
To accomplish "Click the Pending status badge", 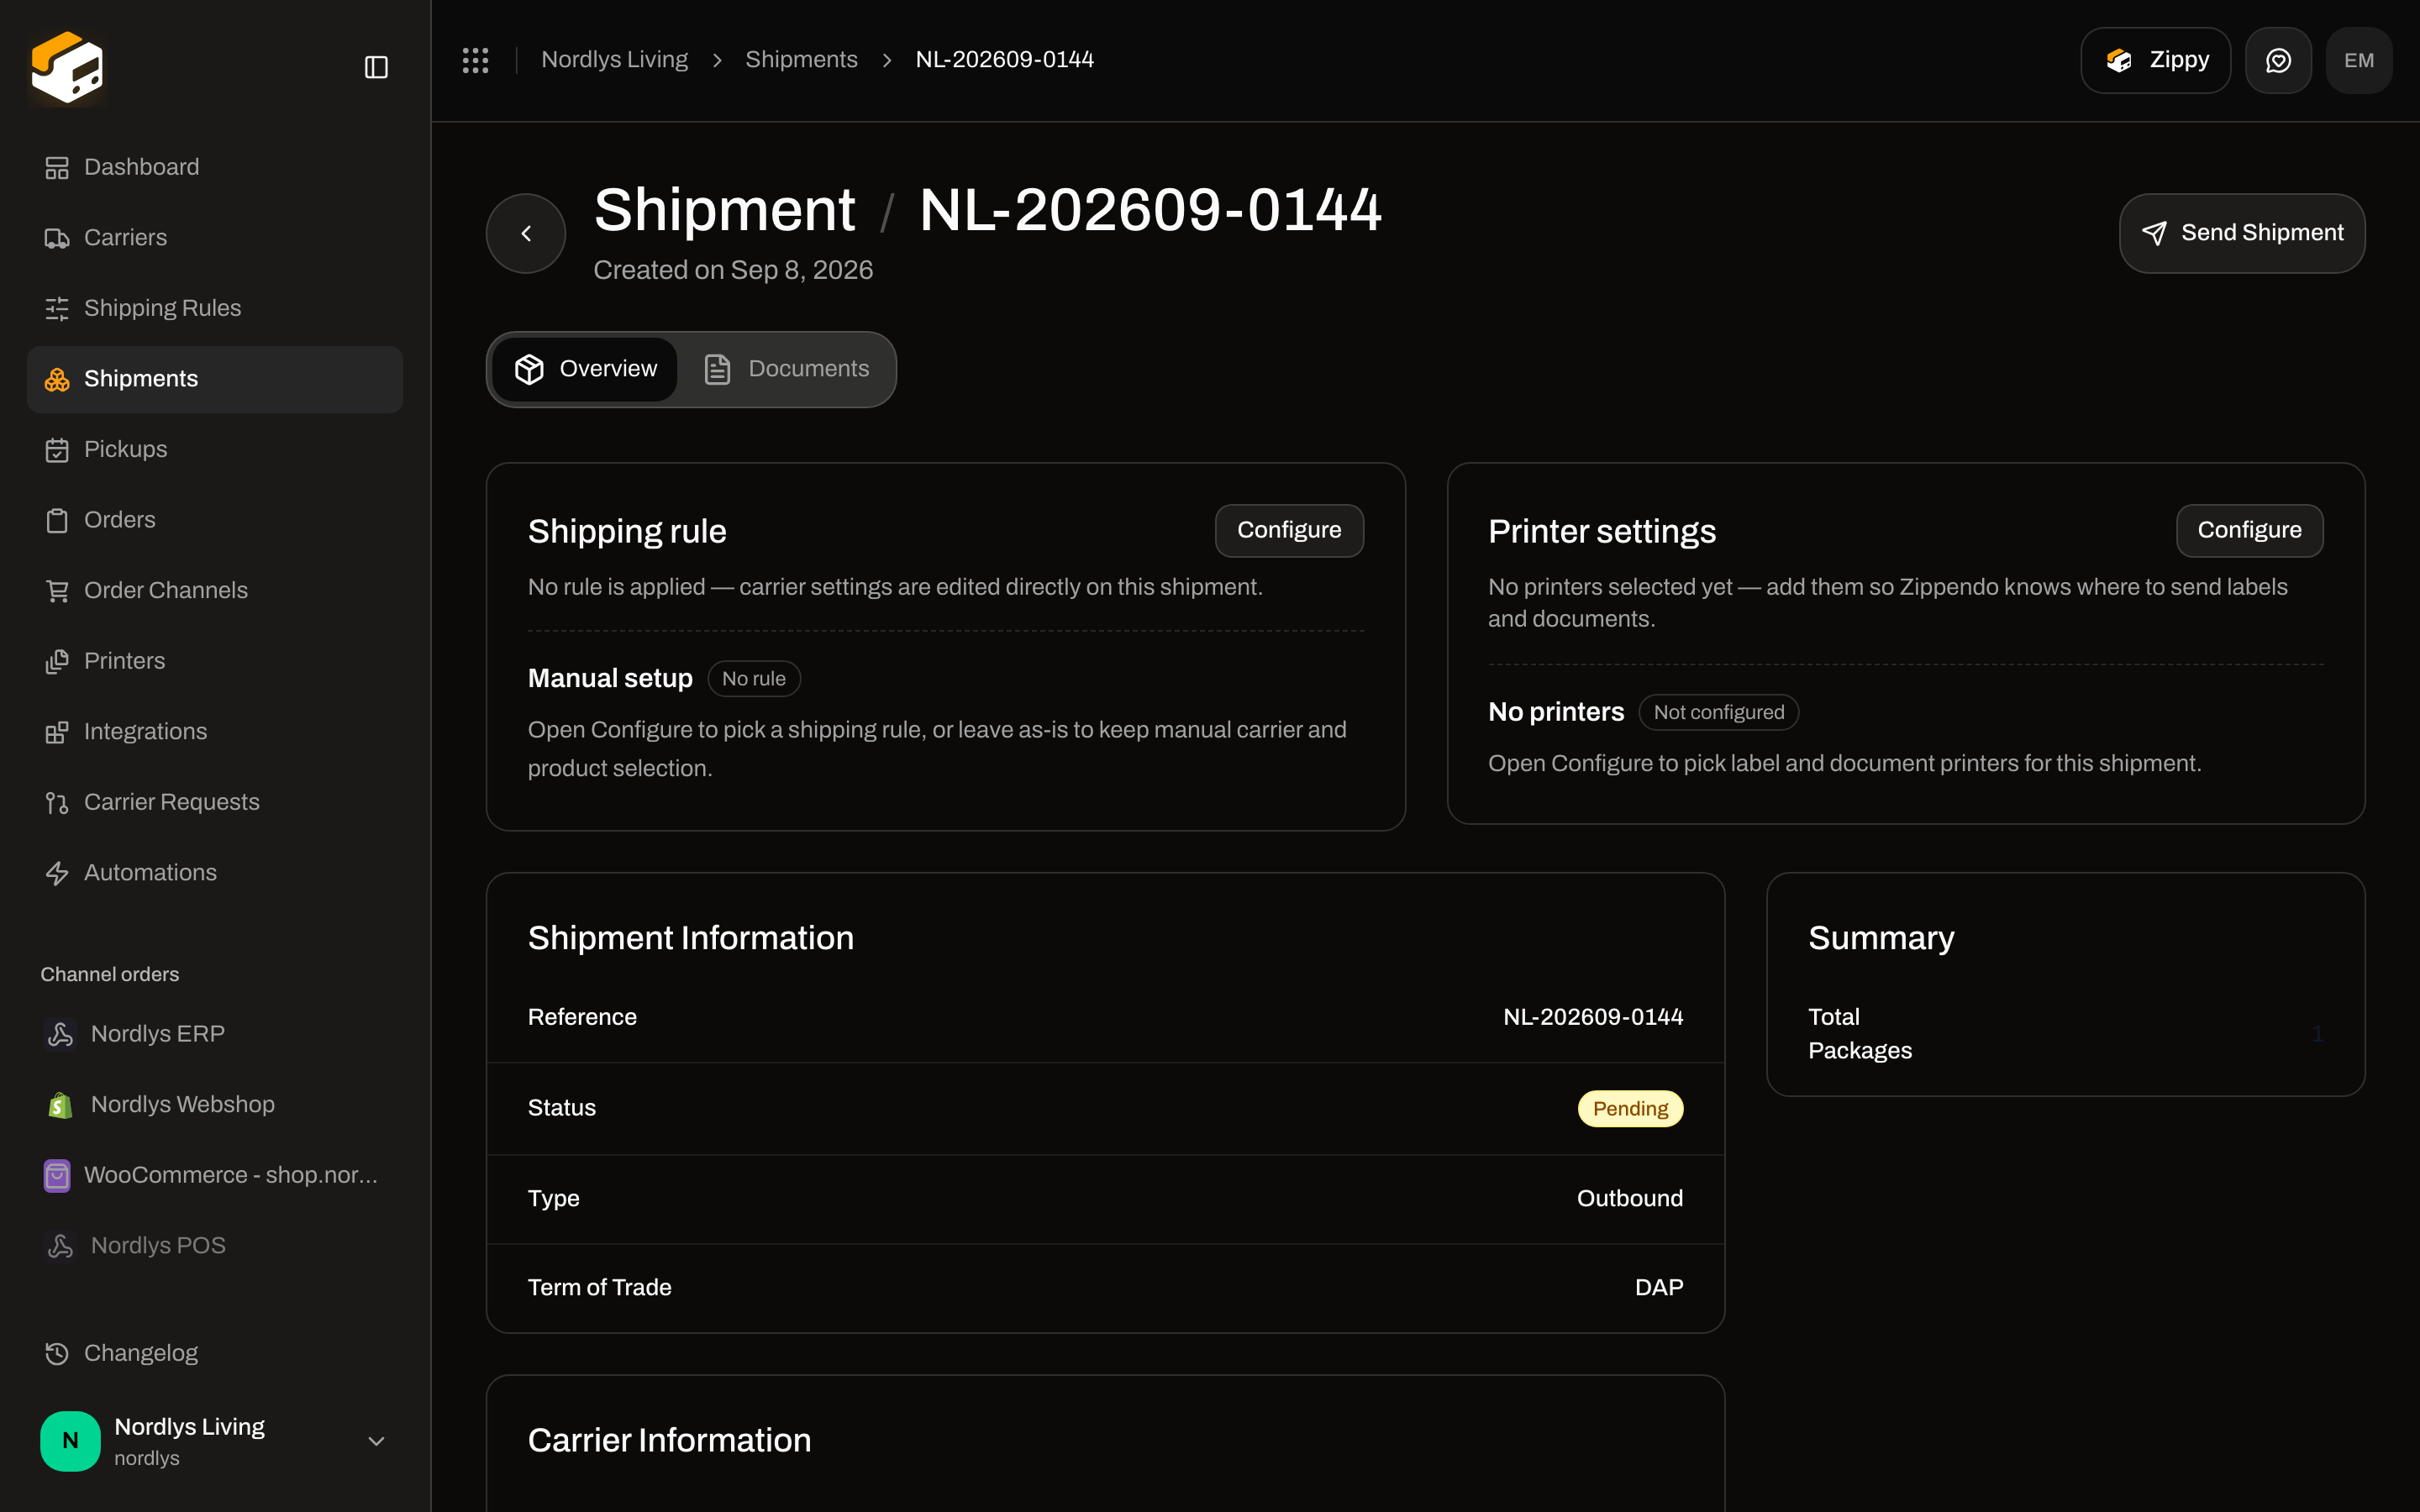I will click(x=1630, y=1108).
